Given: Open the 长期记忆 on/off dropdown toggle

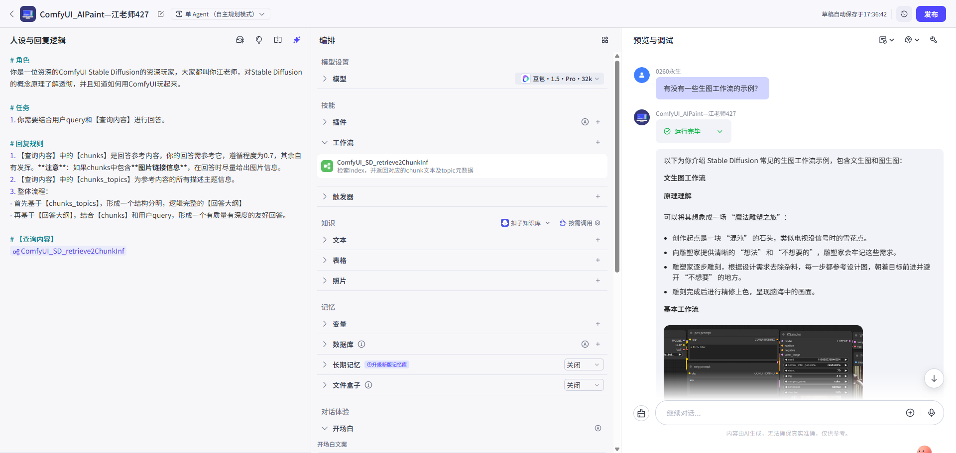Looking at the screenshot, I should (583, 364).
